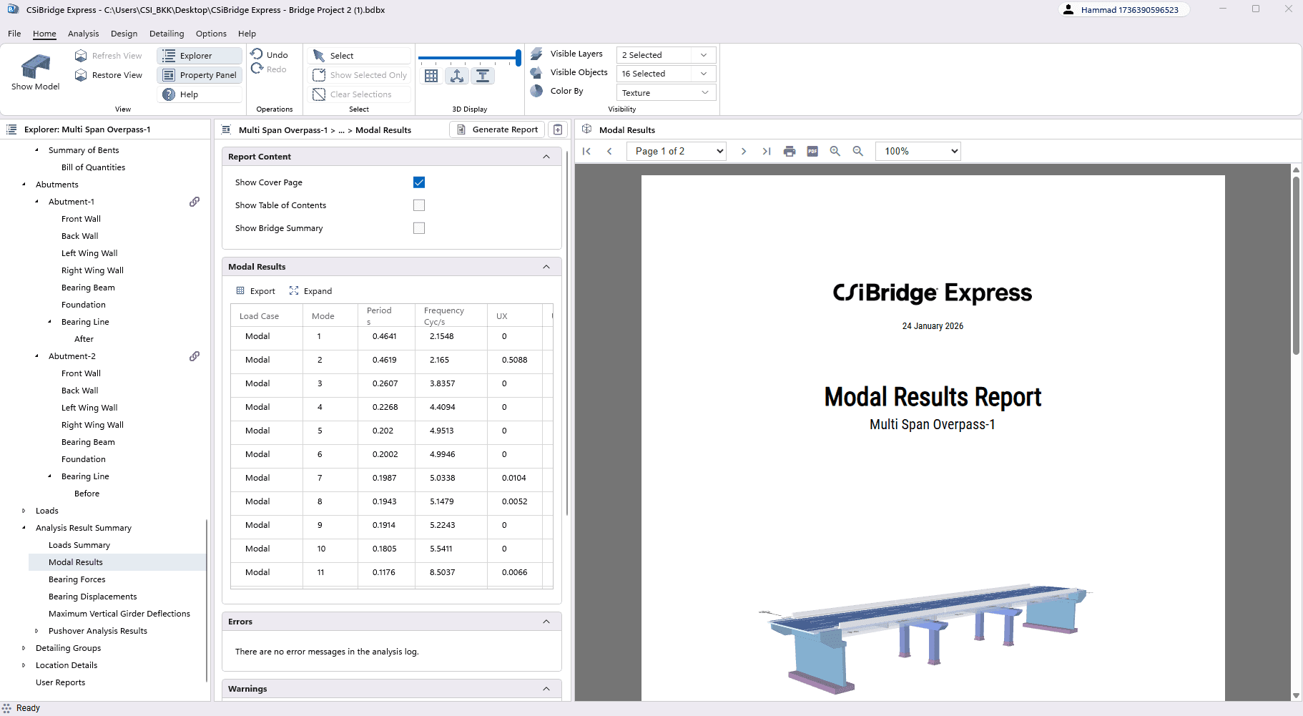
Task: Toggle the grid display icon
Action: [x=431, y=75]
